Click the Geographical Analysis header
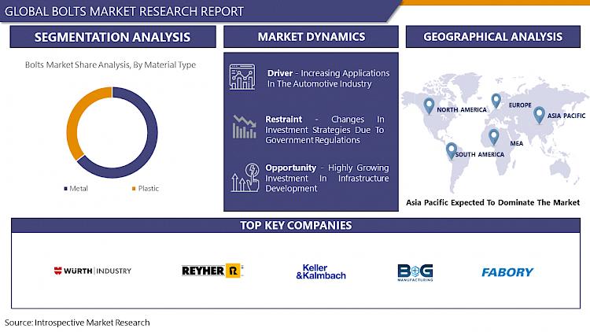Image resolution: width=590 pixels, height=332 pixels. [x=493, y=36]
